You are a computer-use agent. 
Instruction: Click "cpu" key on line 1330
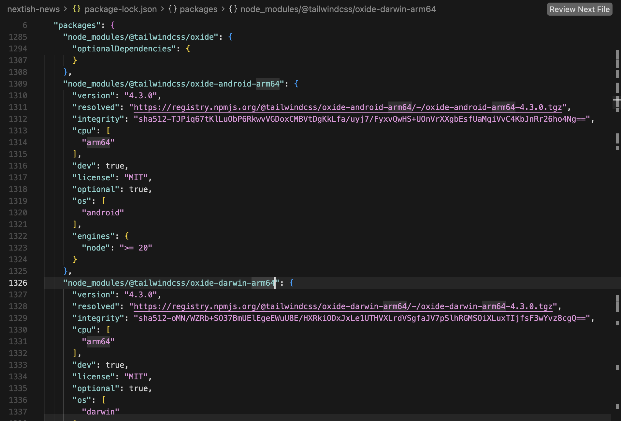pyautogui.click(x=84, y=330)
